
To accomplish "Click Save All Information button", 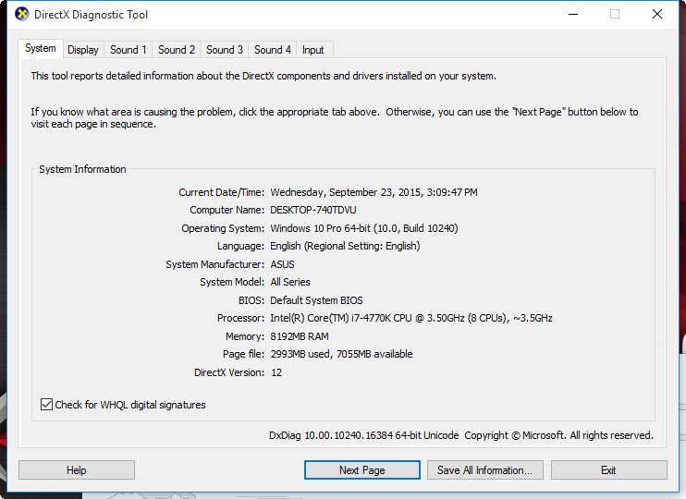I will [x=485, y=470].
